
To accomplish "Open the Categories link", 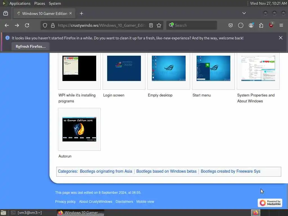I will click(x=67, y=171).
